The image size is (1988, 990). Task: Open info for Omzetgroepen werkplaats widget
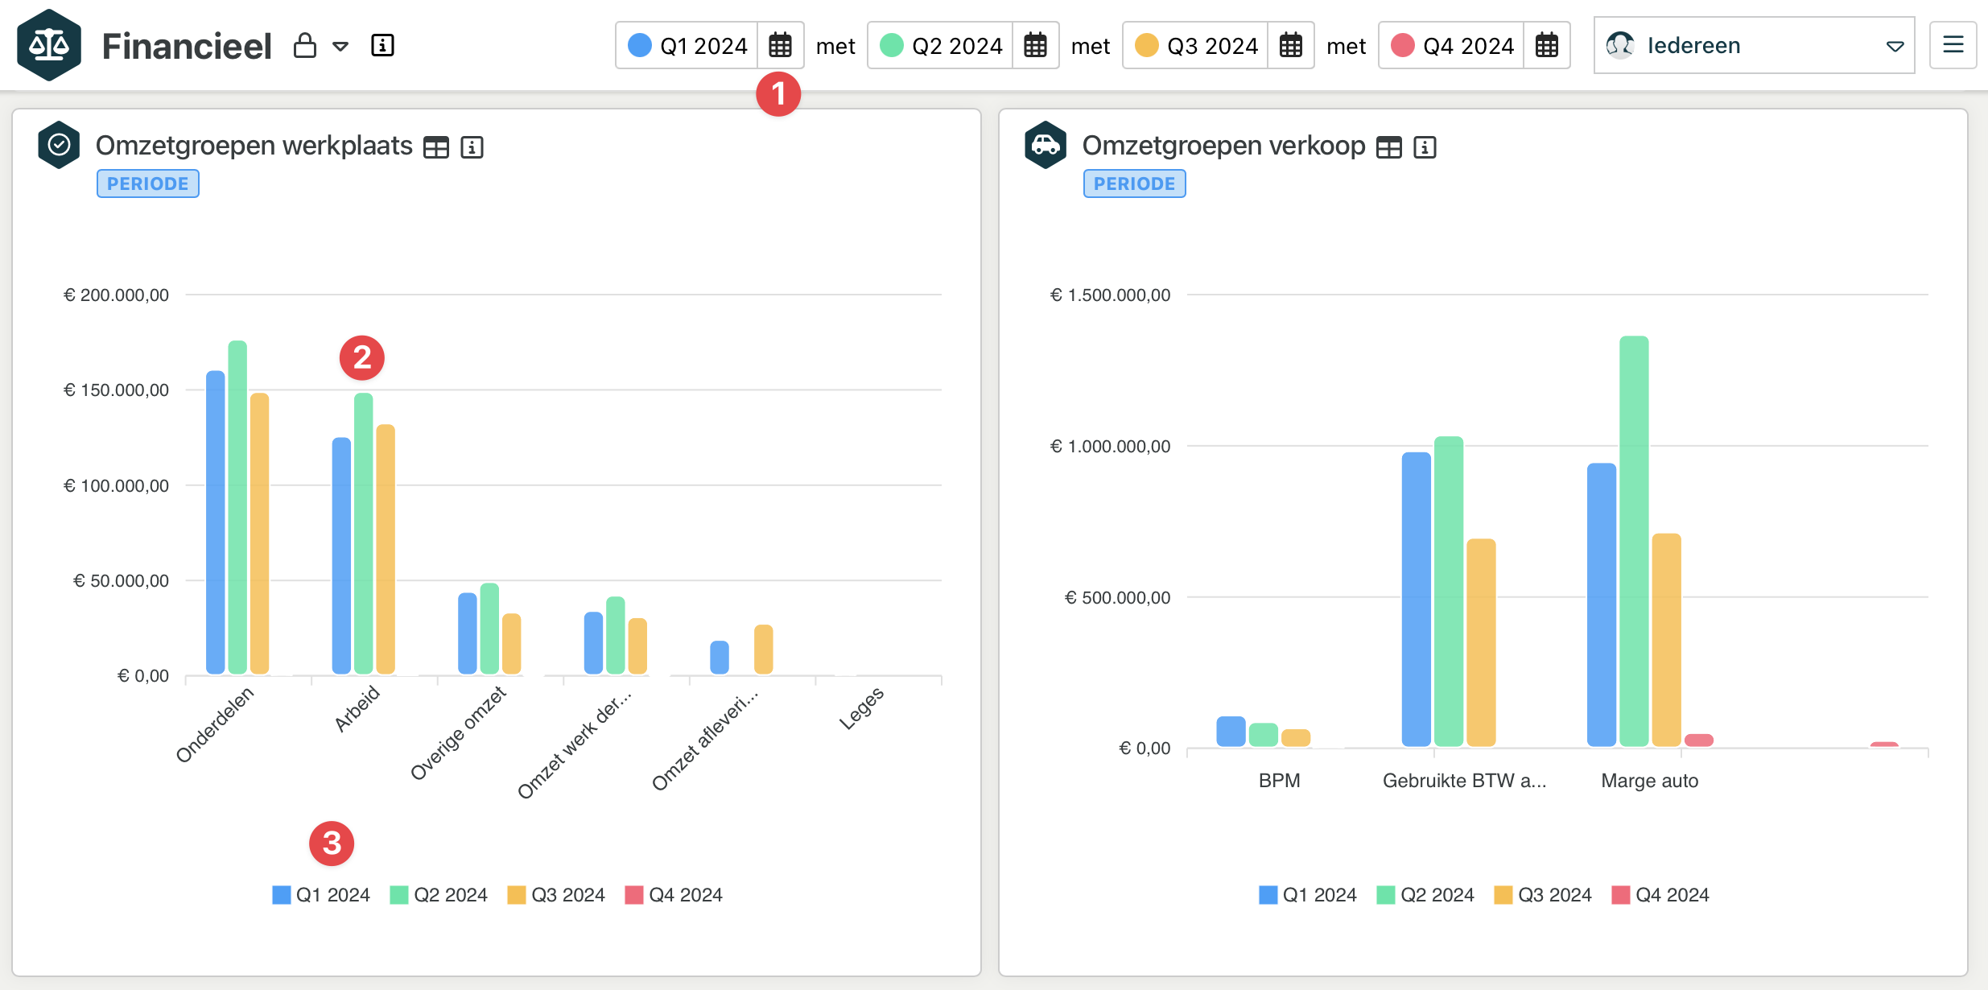[472, 147]
